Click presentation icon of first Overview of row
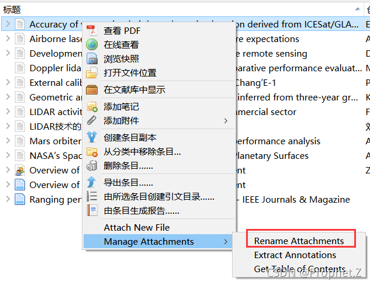This screenshot has height=285, width=370. (20, 170)
